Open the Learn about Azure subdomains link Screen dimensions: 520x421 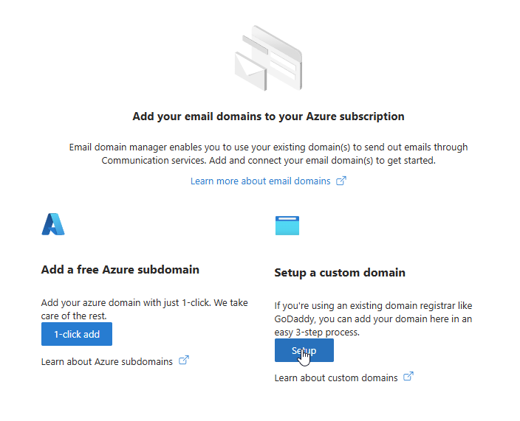(x=107, y=361)
